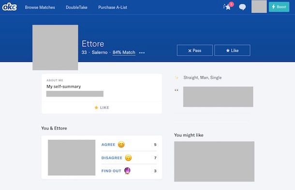View AGREE answers row
This screenshot has width=295, height=190.
tap(129, 145)
